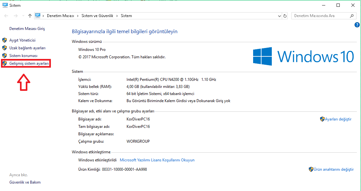Image resolution: width=361 pixels, height=191 pixels.
Task: Click the 2017 Microsoft Corporation copyright text
Action: click(122, 57)
